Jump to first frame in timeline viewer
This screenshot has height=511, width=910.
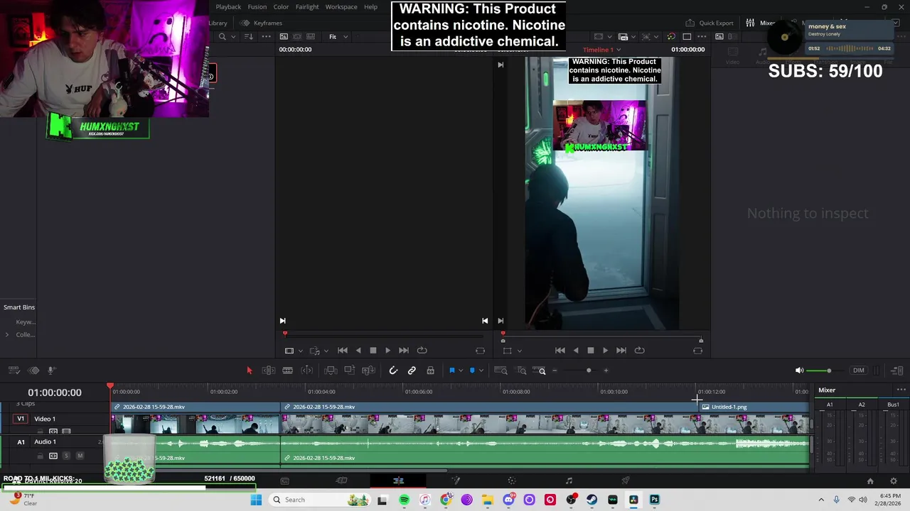(560, 351)
